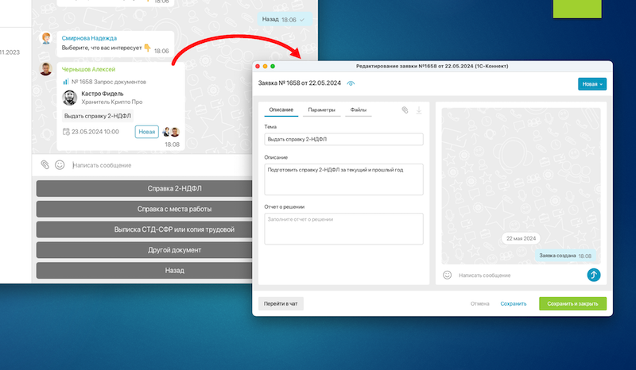
Task: Toggle the eye watch icon beside Заявка № 1658
Action: click(x=351, y=83)
